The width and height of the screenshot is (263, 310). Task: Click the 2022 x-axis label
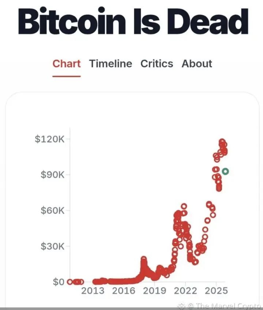click(185, 291)
